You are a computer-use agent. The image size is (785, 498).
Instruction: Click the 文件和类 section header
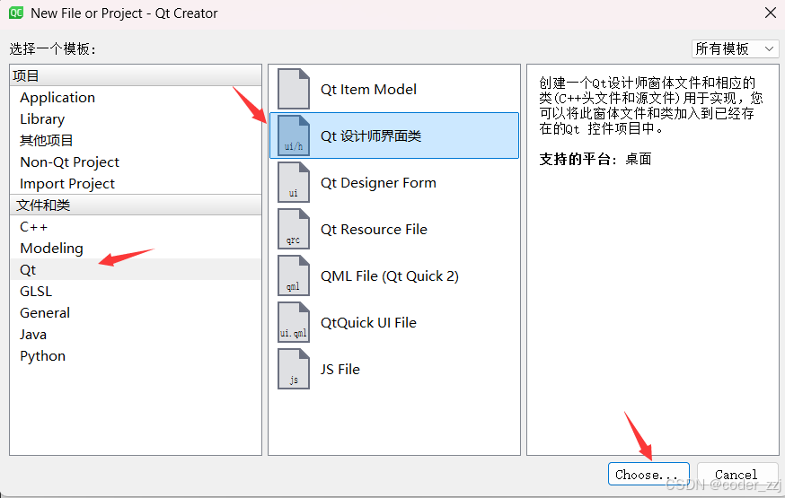pyautogui.click(x=136, y=205)
